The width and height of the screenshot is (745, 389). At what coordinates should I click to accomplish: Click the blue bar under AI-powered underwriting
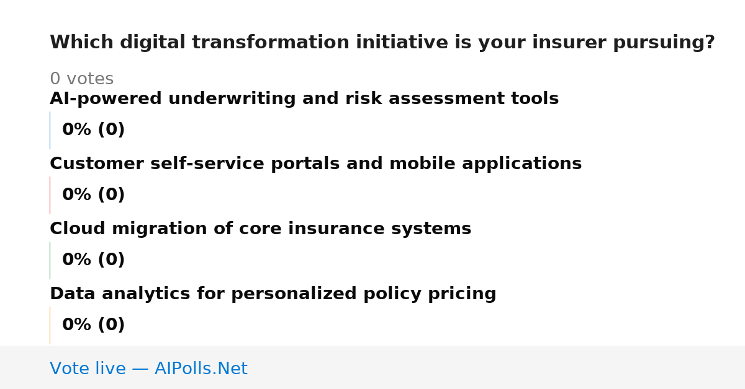point(50,130)
